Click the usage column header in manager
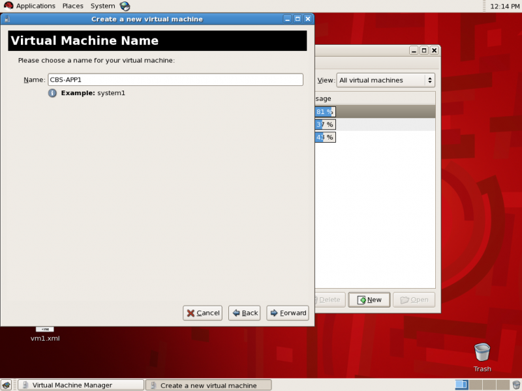 (375, 98)
